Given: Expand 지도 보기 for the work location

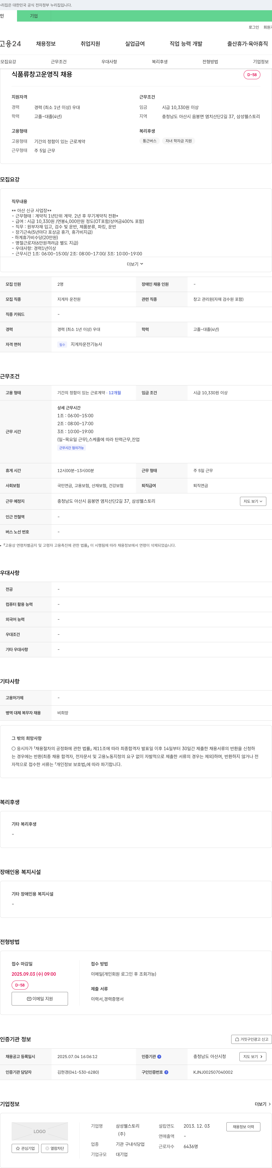Looking at the screenshot, I should point(253,501).
